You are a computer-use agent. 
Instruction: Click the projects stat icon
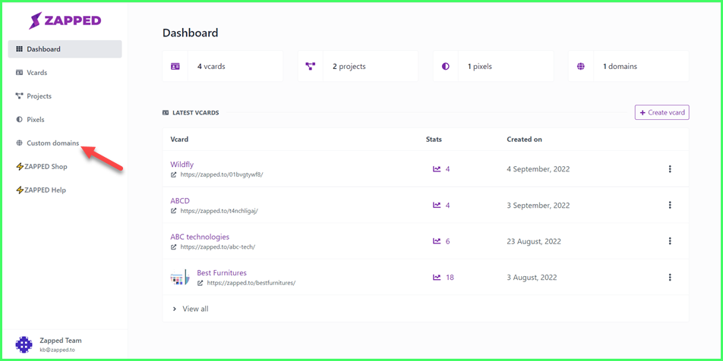311,66
